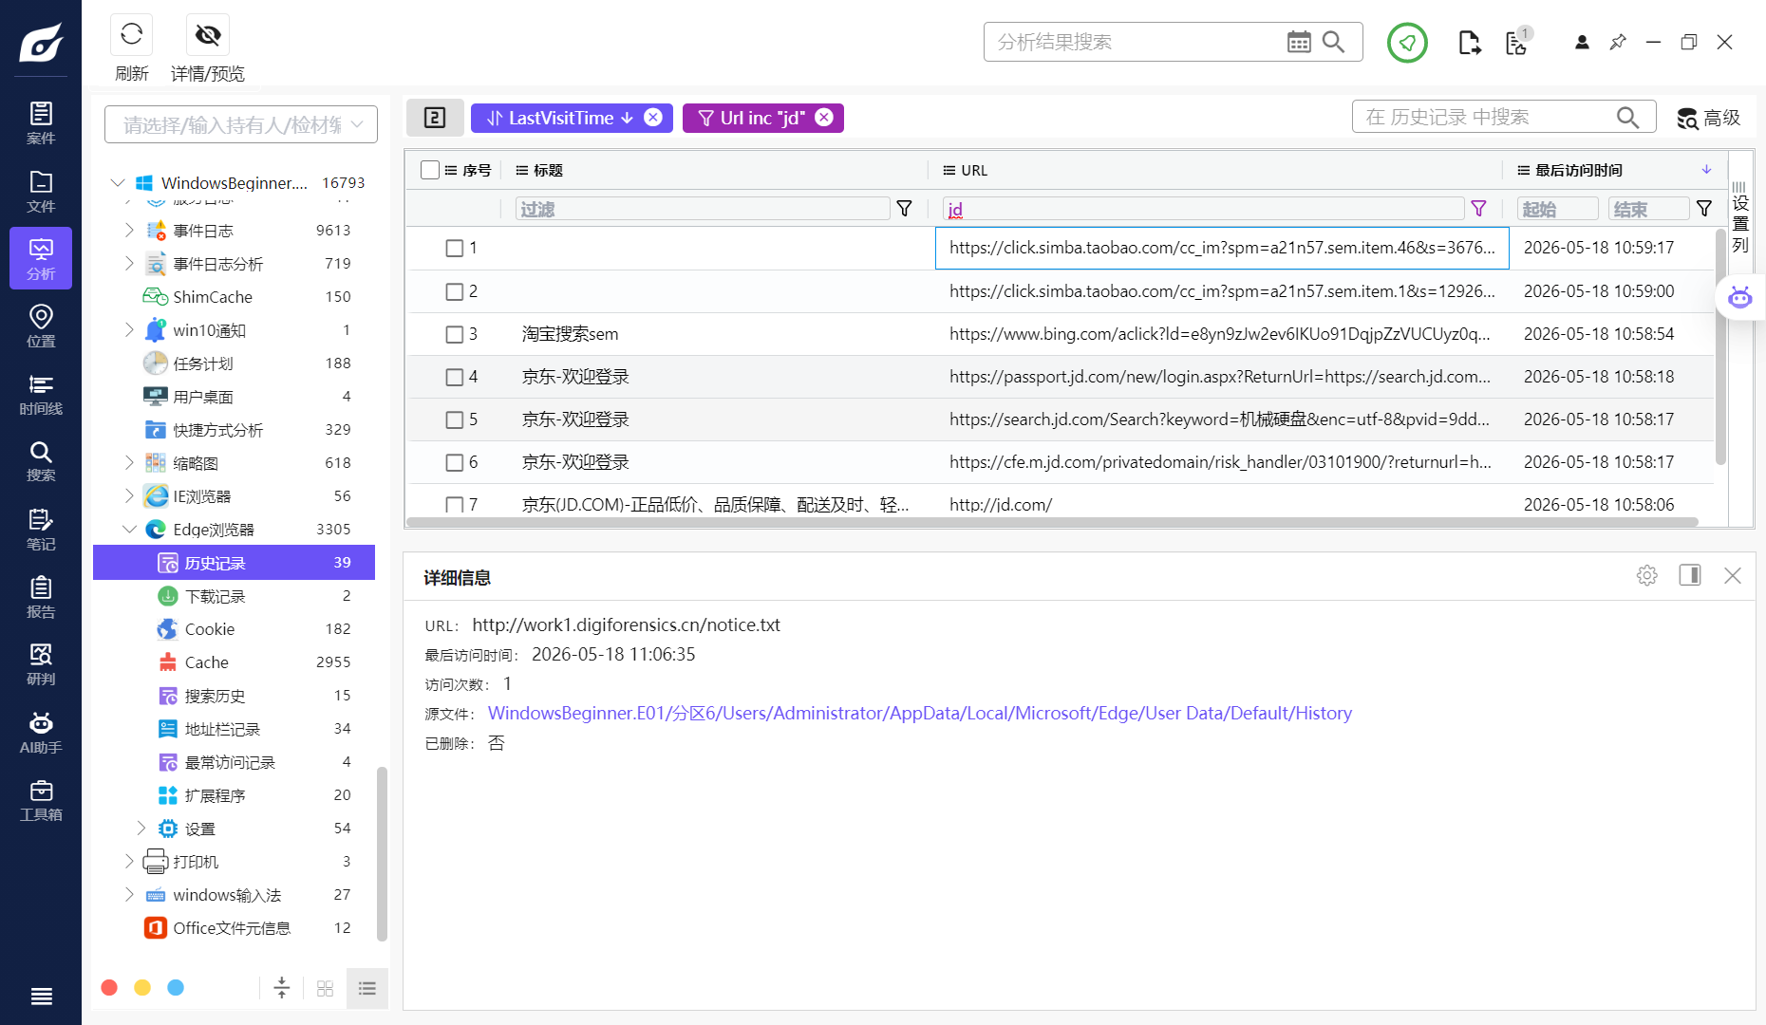The height and width of the screenshot is (1025, 1766).
Task: Click the last-visit-time column filter funnel
Action: 1704,209
